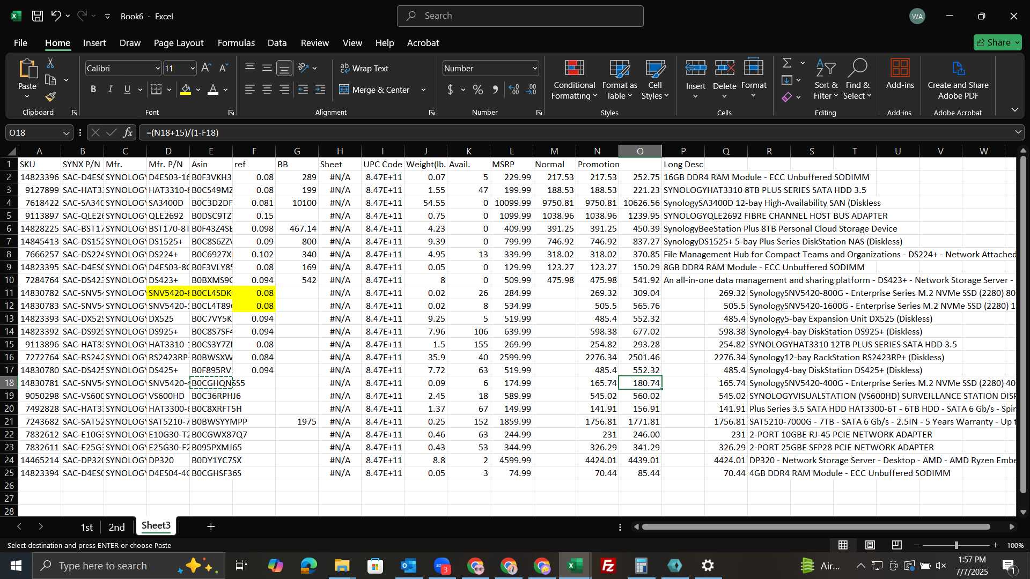This screenshot has width=1030, height=579.
Task: Toggle Align Left for the cell
Action: (250, 90)
